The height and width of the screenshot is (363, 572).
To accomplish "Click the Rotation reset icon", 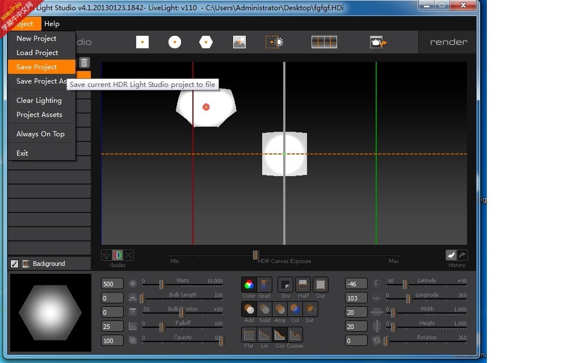I will coord(376,340).
